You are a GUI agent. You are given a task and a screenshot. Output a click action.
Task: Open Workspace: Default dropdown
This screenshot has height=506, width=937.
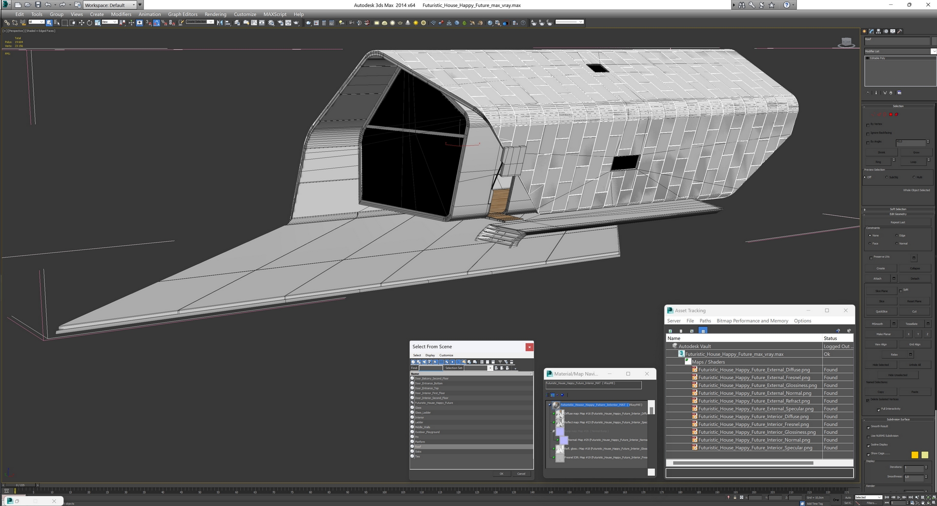pos(110,5)
